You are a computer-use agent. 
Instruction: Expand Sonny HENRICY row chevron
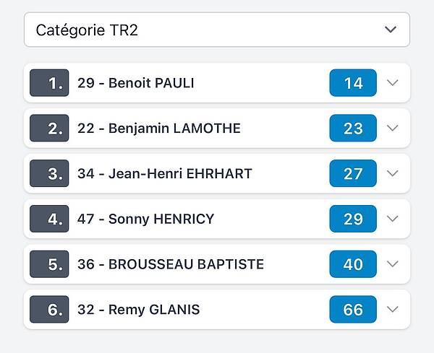pos(393,219)
